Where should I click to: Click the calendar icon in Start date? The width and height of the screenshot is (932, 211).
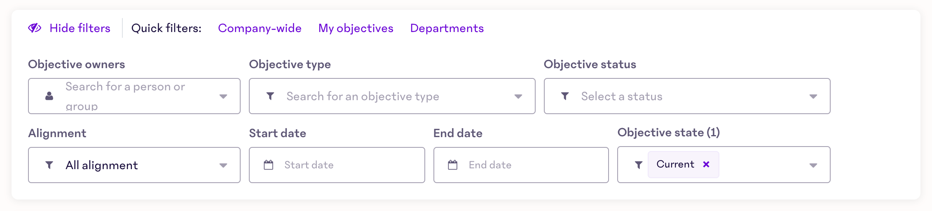(x=269, y=165)
